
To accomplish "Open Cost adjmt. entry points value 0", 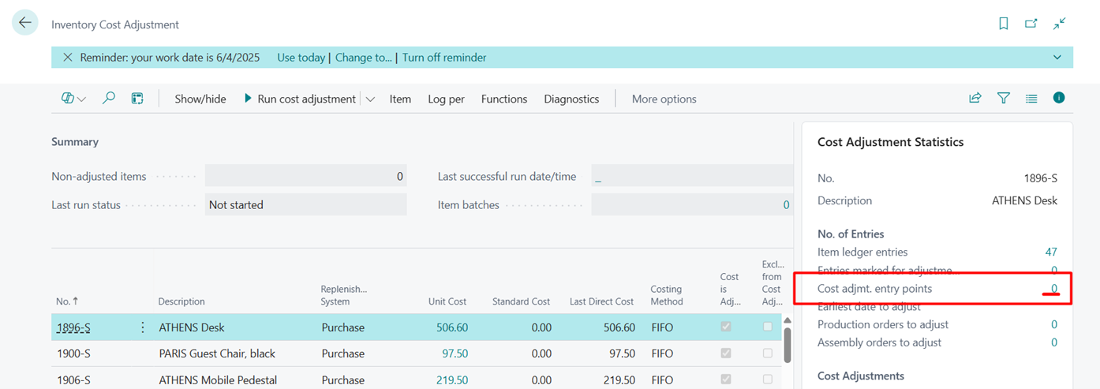I will [x=1054, y=289].
